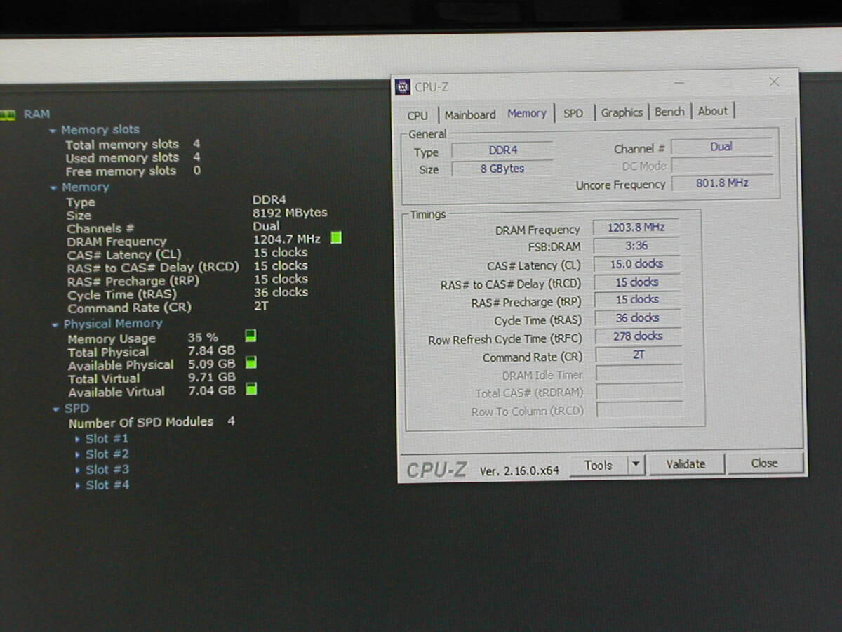Click the RAM section chip icon
The image size is (842, 632).
(8, 114)
